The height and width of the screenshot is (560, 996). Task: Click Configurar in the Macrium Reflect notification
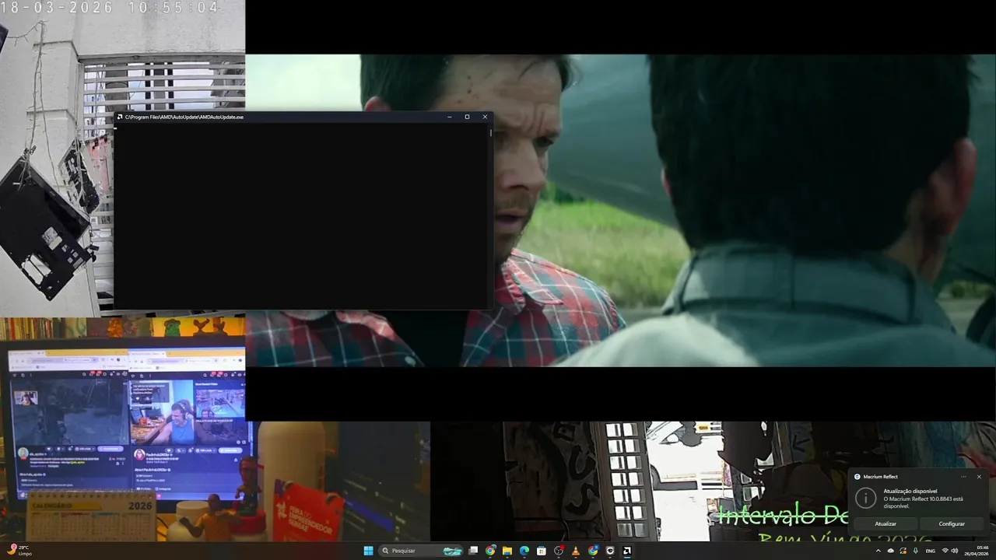pyautogui.click(x=952, y=523)
